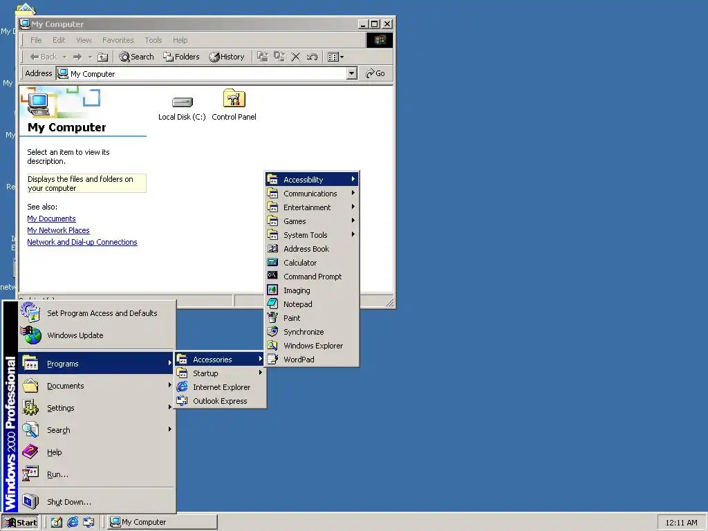Viewport: 708px width, 531px height.
Task: Click Synchronize in Accessories menu
Action: click(x=312, y=332)
